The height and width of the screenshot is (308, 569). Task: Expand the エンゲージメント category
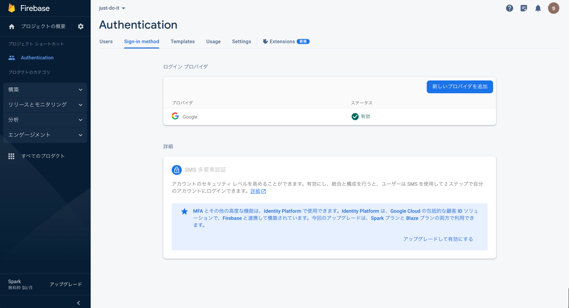[45, 134]
